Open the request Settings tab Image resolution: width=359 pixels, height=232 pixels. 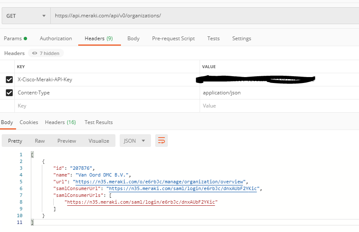241,39
